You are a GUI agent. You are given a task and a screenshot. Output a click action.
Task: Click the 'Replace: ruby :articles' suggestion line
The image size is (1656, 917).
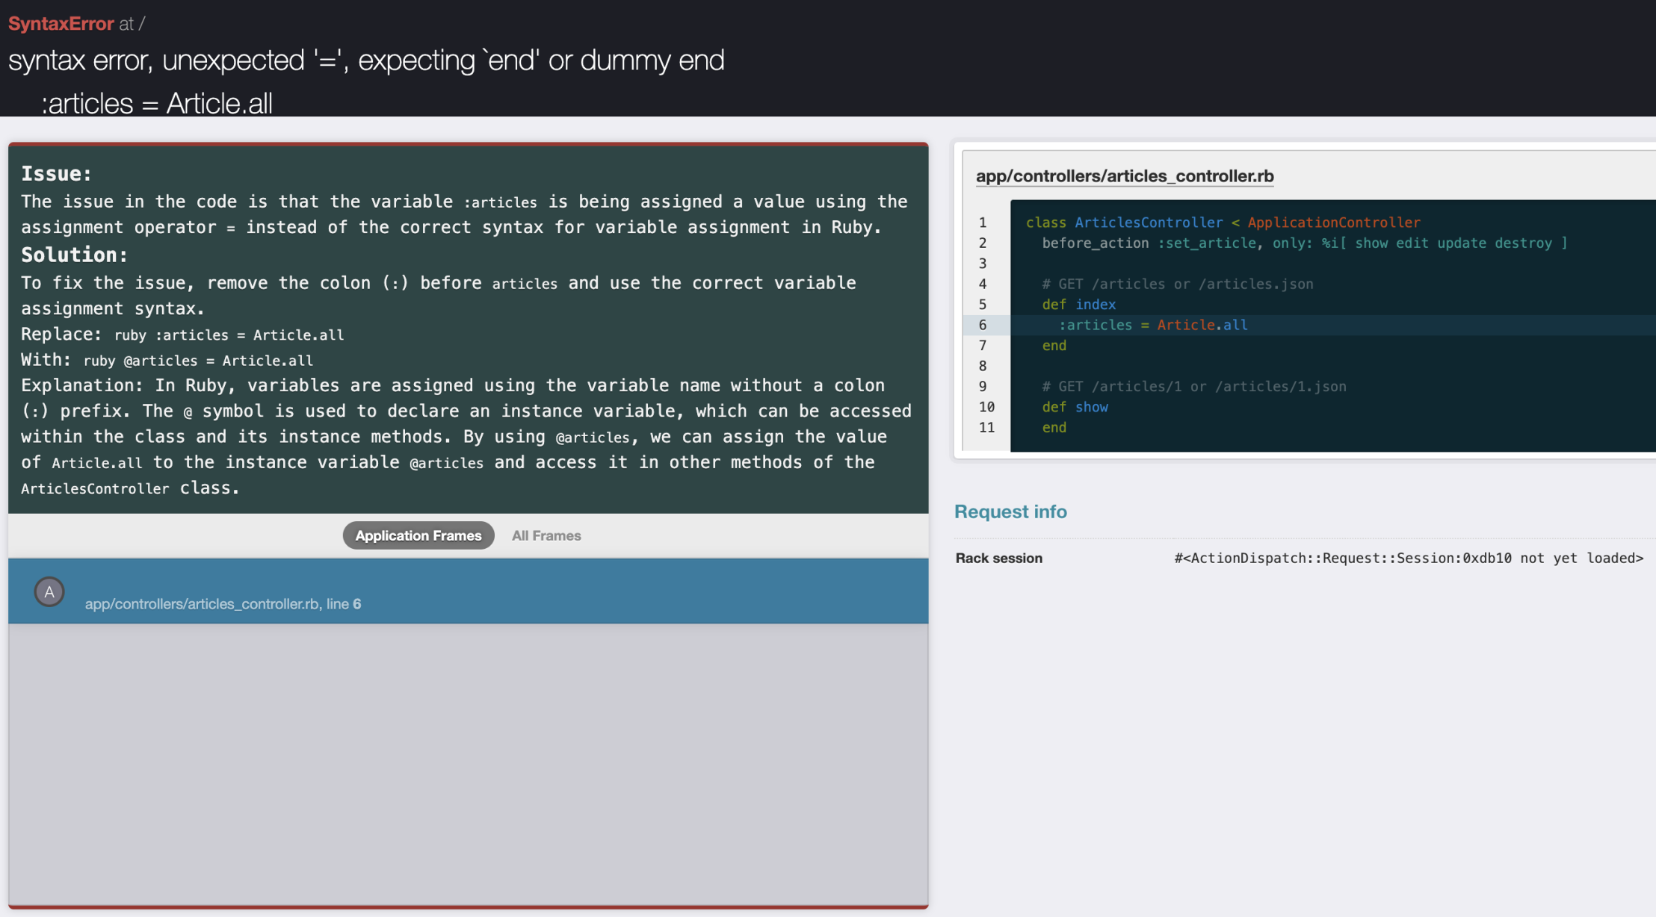tap(182, 335)
